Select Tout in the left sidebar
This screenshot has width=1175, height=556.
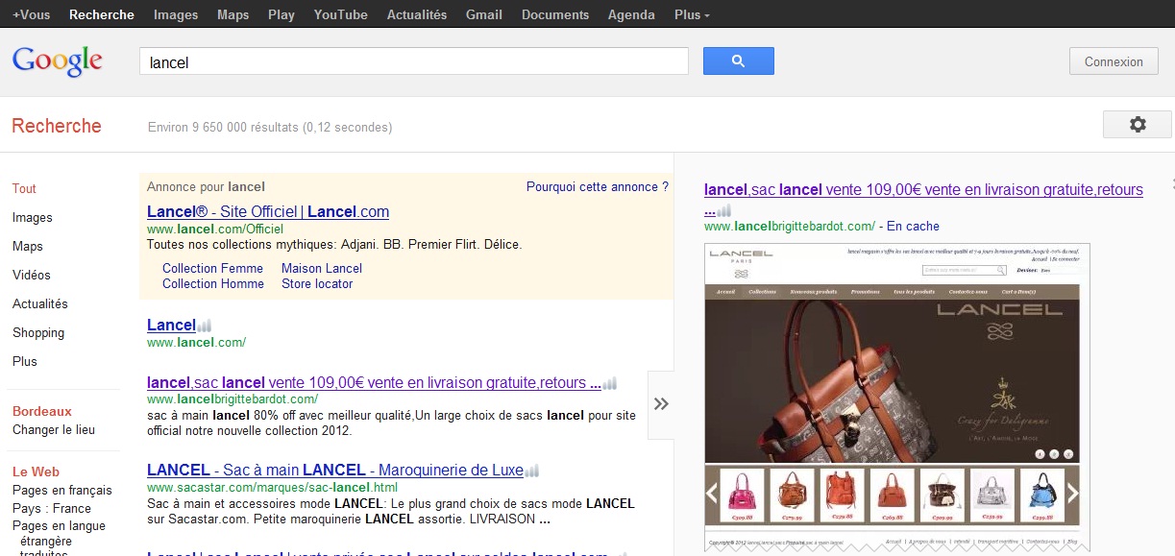point(24,189)
